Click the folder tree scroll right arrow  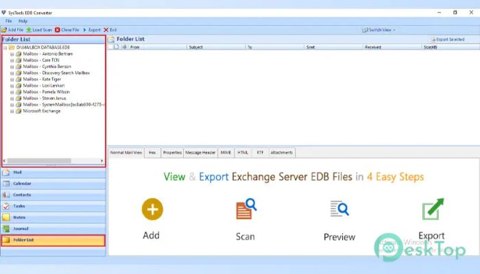point(101,161)
